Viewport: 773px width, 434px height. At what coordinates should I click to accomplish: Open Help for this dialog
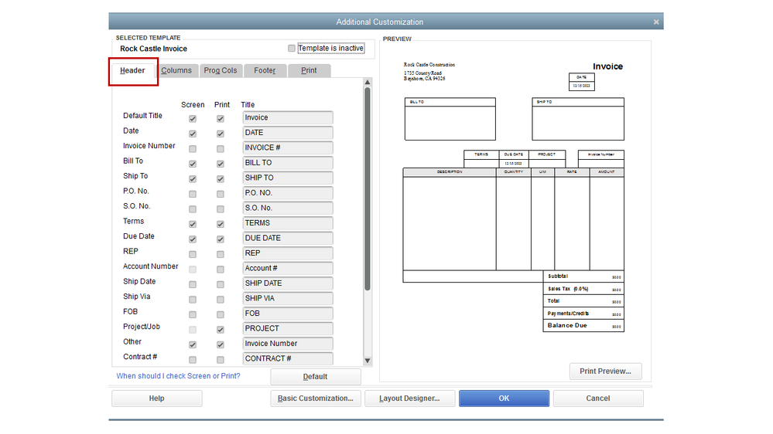tap(157, 398)
